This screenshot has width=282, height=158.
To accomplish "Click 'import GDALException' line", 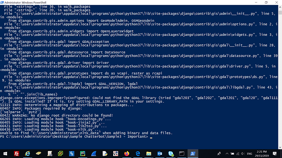I will click(58, 42).
